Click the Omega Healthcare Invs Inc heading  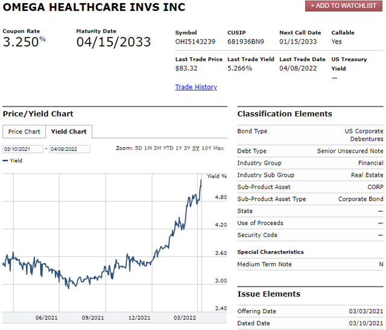click(x=94, y=7)
